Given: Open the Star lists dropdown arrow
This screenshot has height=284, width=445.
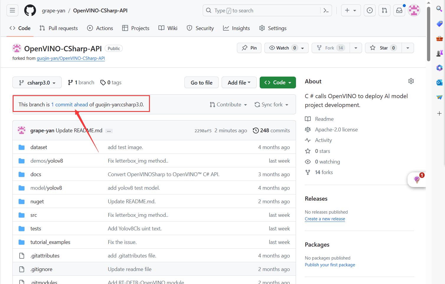Looking at the screenshot, I should 408,48.
